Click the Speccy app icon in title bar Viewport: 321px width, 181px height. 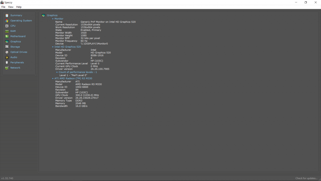coord(2,3)
